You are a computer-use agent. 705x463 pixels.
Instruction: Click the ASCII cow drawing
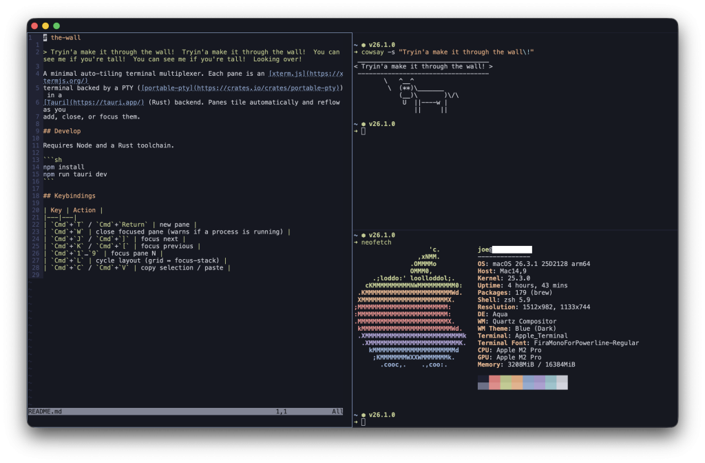tap(421, 95)
